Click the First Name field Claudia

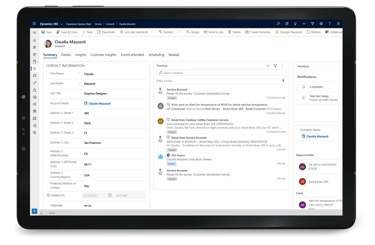[x=115, y=74]
